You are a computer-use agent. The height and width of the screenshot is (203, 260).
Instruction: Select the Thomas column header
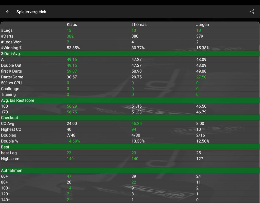point(139,25)
